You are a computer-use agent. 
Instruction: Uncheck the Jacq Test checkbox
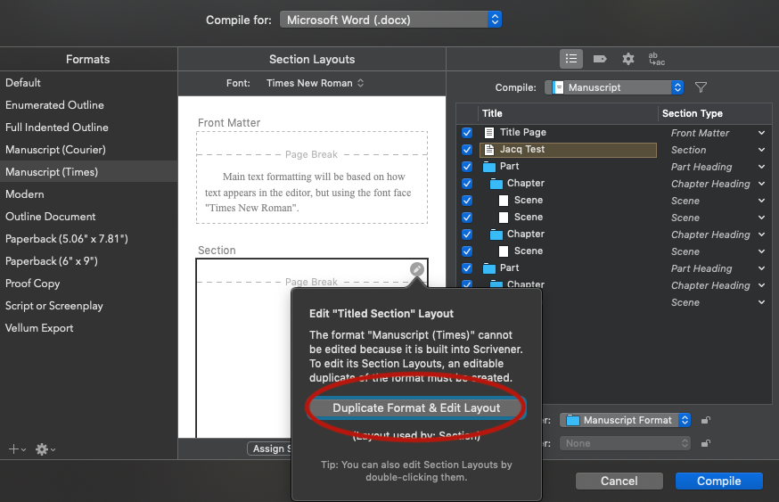point(467,150)
